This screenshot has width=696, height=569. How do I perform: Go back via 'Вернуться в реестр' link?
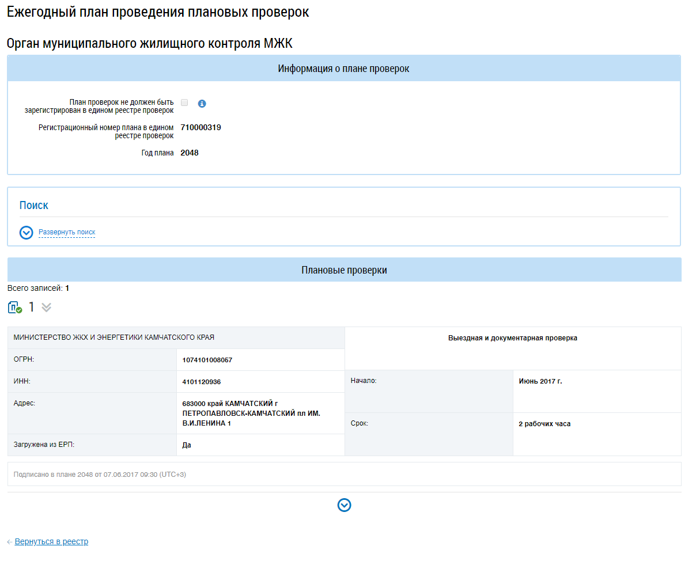[x=51, y=541]
